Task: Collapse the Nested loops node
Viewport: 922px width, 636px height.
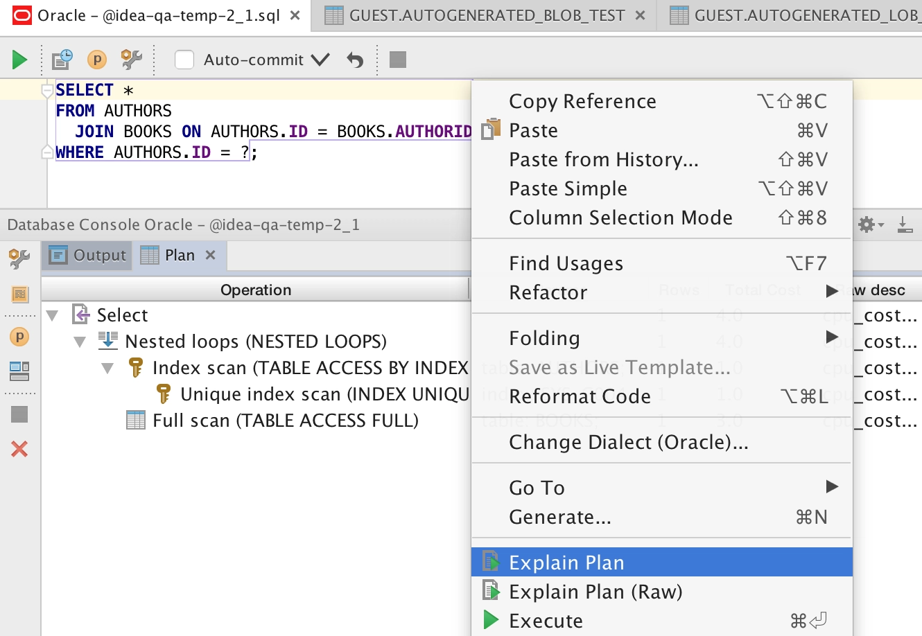Action: click(x=80, y=342)
